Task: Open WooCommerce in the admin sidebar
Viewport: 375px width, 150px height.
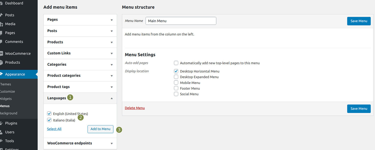Action: 18,53
